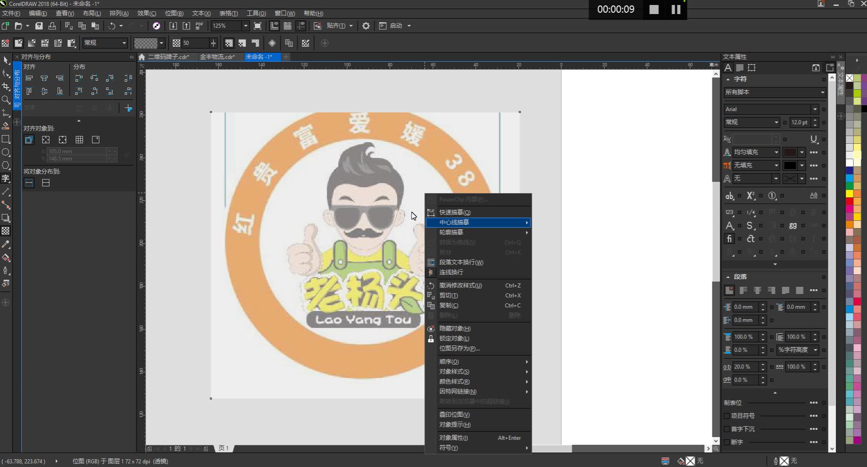Expand the 125% zoom level dropdown
Screen dimensions: 867x467
[245, 26]
